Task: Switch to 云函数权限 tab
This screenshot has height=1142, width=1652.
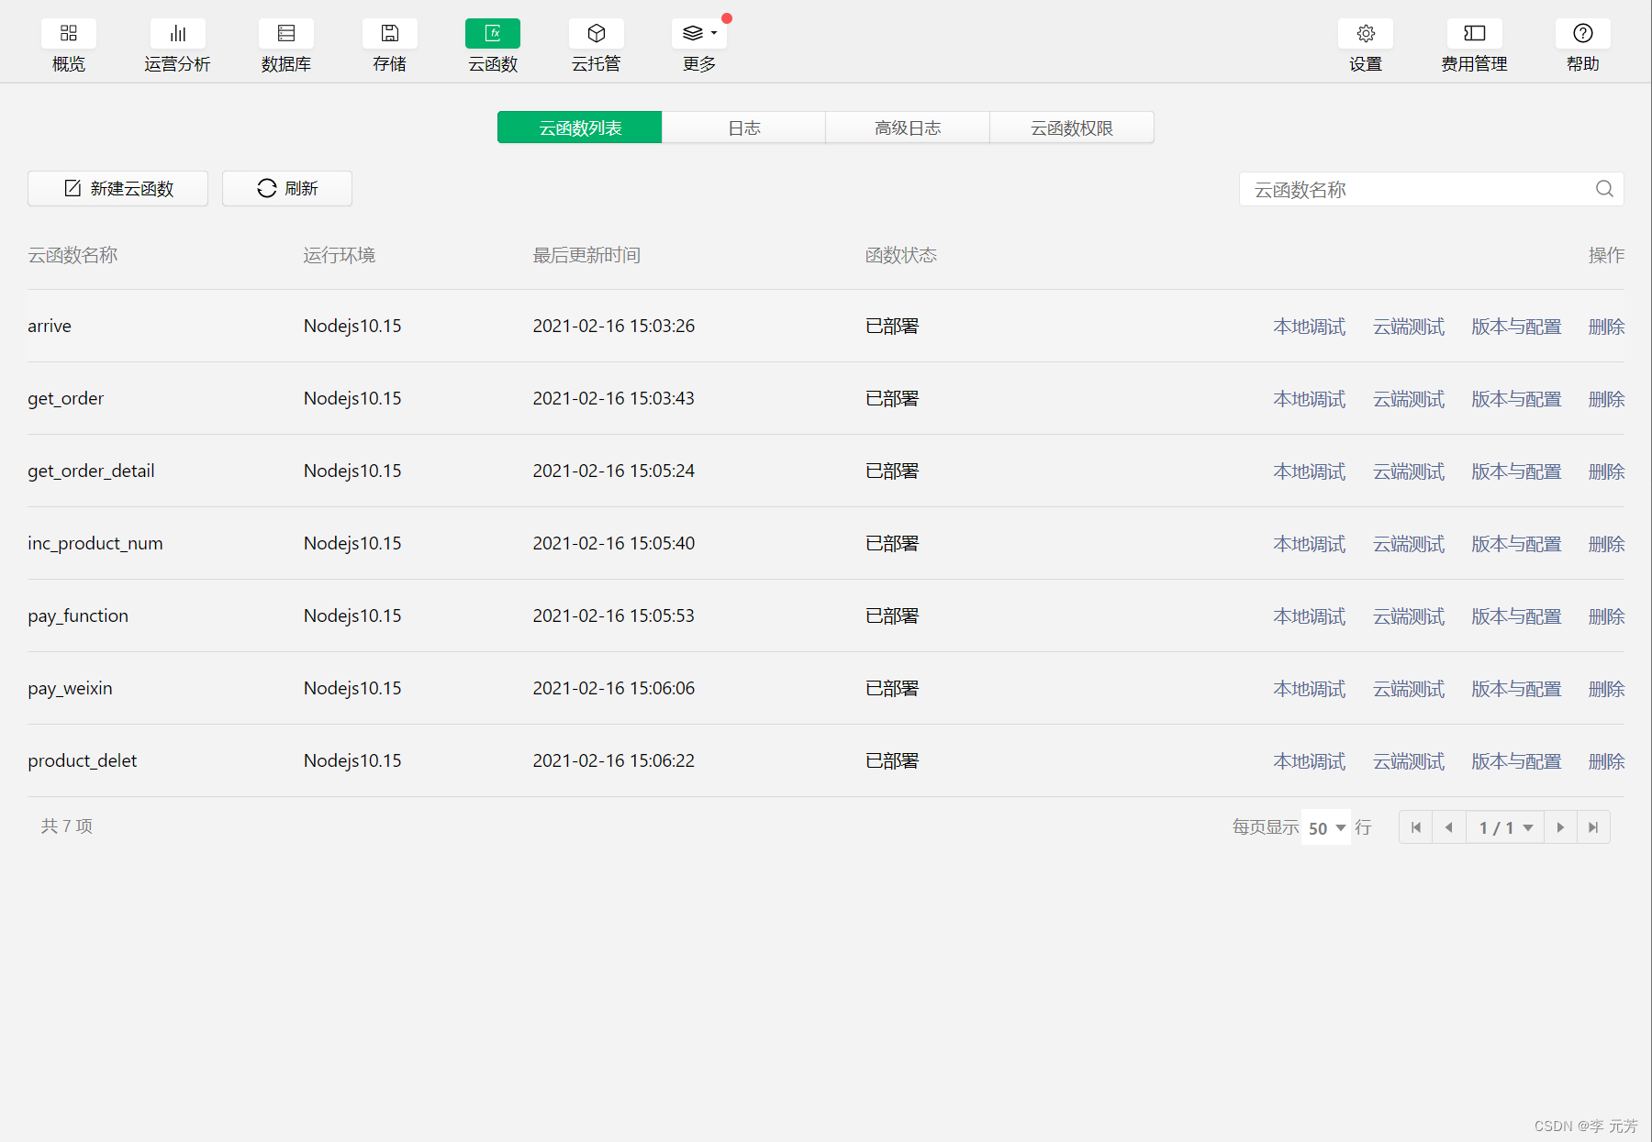Action: [1072, 128]
